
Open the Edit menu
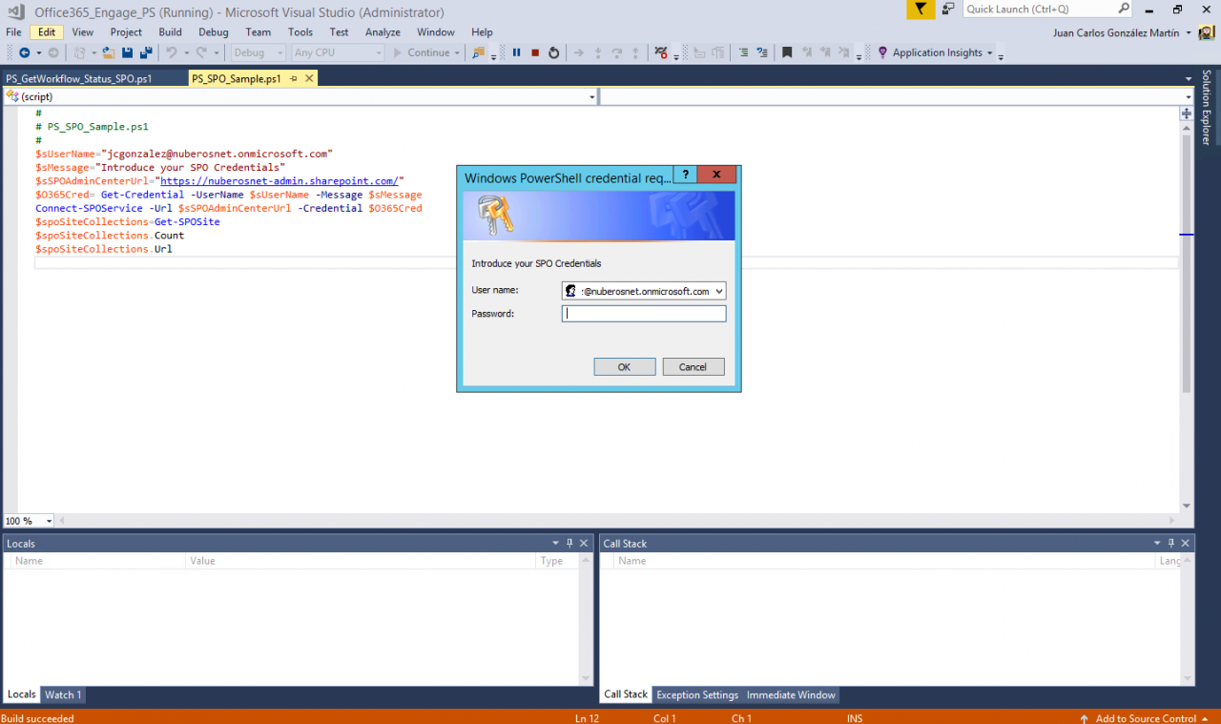pos(47,32)
